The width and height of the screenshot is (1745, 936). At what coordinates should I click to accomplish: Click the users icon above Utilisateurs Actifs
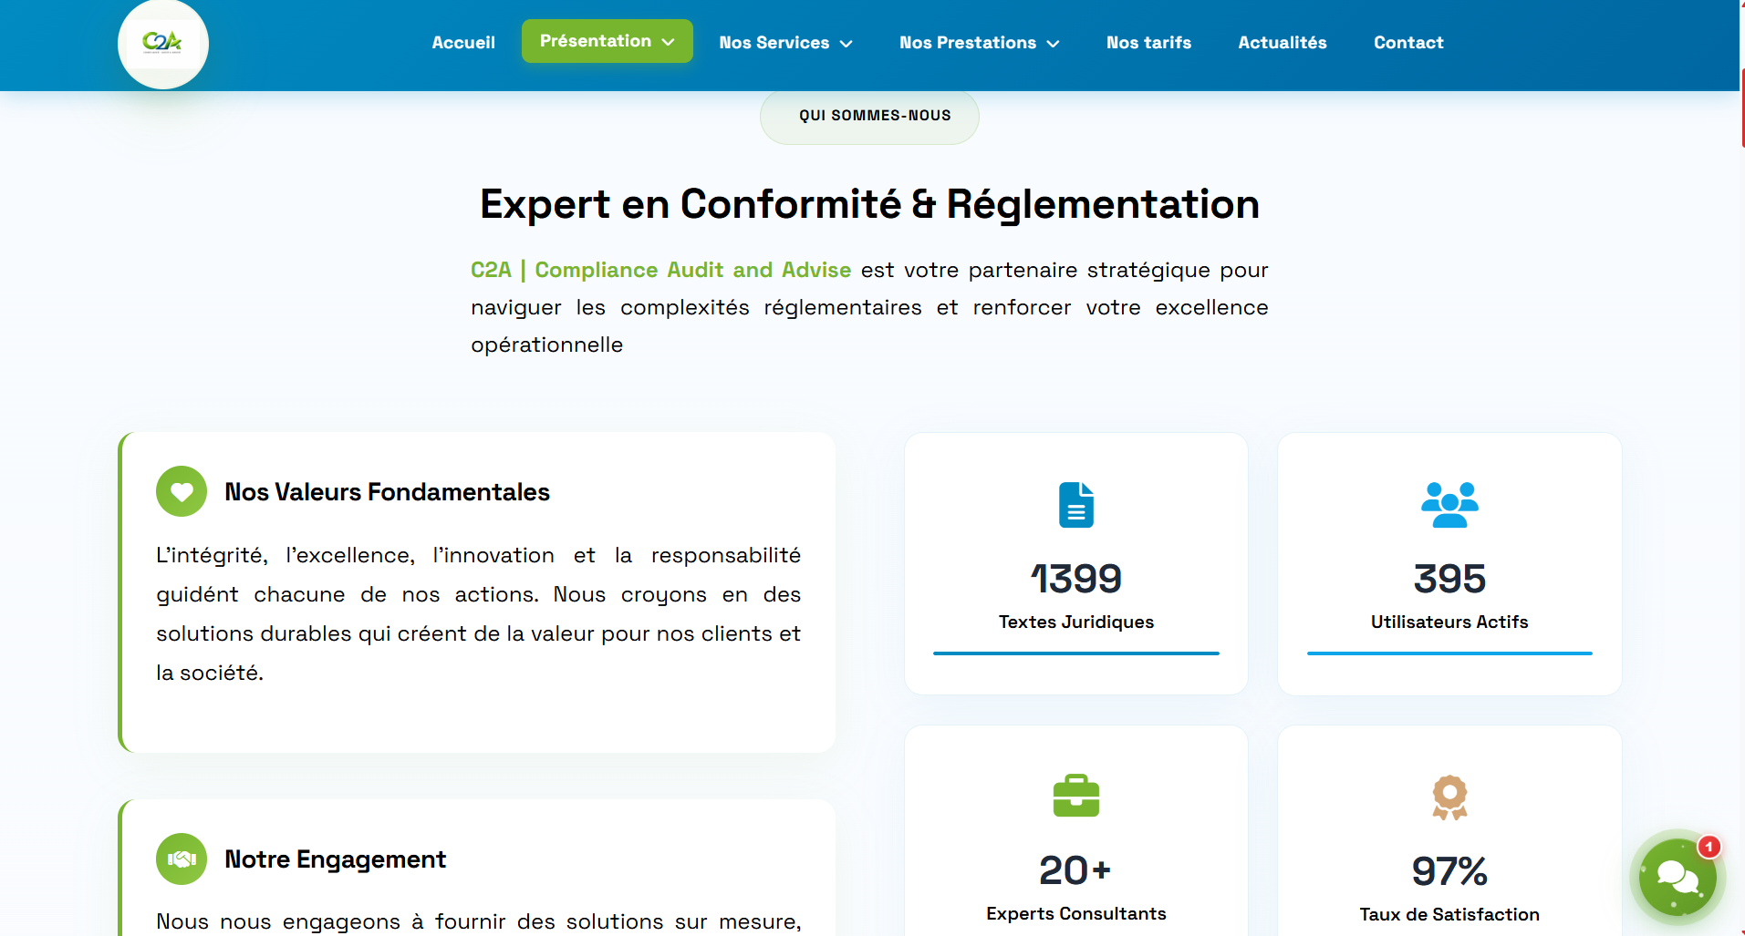[1449, 504]
